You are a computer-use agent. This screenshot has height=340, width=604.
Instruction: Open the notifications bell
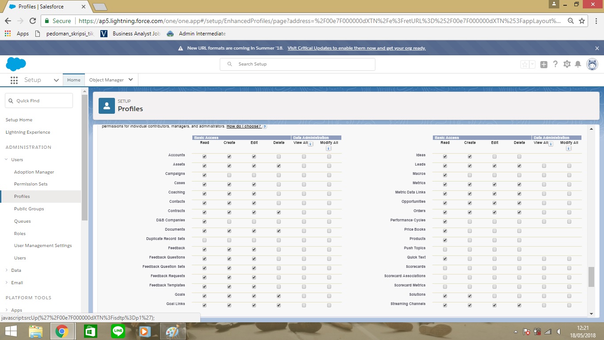[578, 64]
